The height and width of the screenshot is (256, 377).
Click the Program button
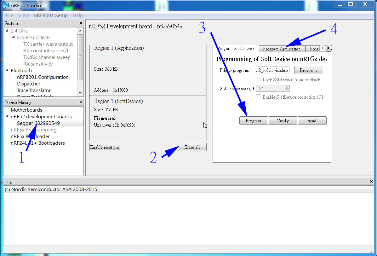pyautogui.click(x=254, y=121)
